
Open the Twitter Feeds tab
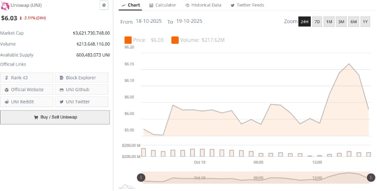tap(247, 5)
